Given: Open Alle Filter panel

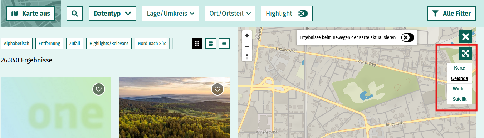Looking at the screenshot, I should point(451,14).
